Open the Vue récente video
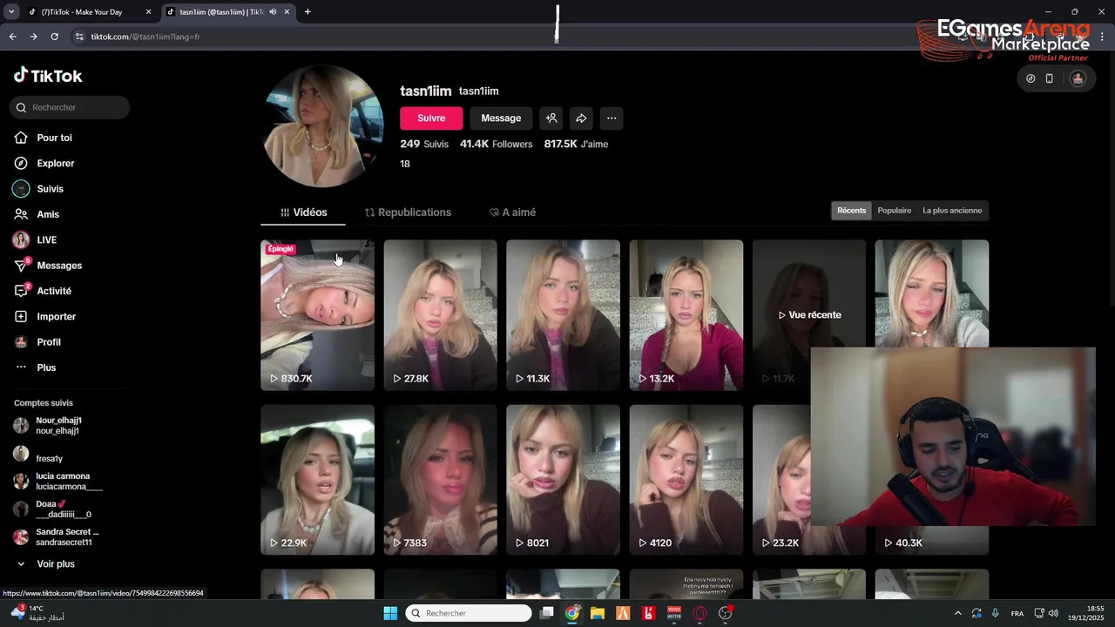The image size is (1115, 627). pyautogui.click(x=809, y=315)
